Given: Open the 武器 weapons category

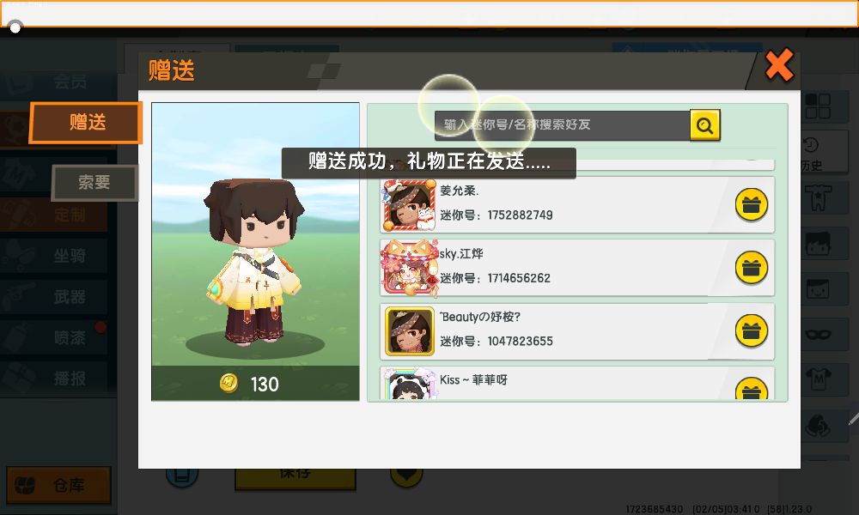Looking at the screenshot, I should [55, 297].
